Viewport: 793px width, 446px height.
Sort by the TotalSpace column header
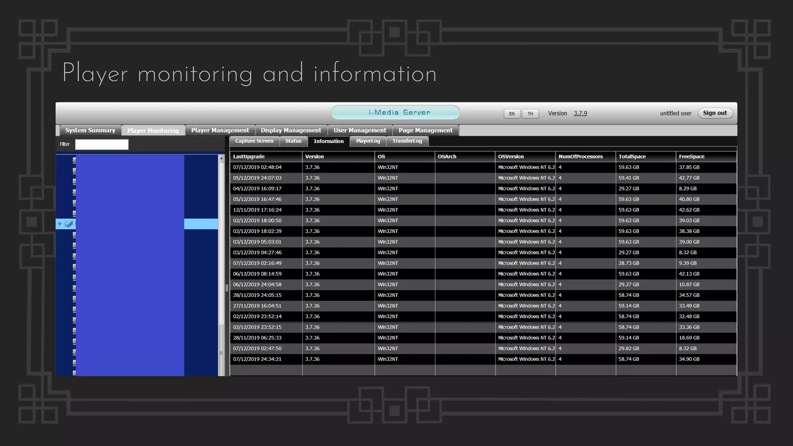[646, 156]
